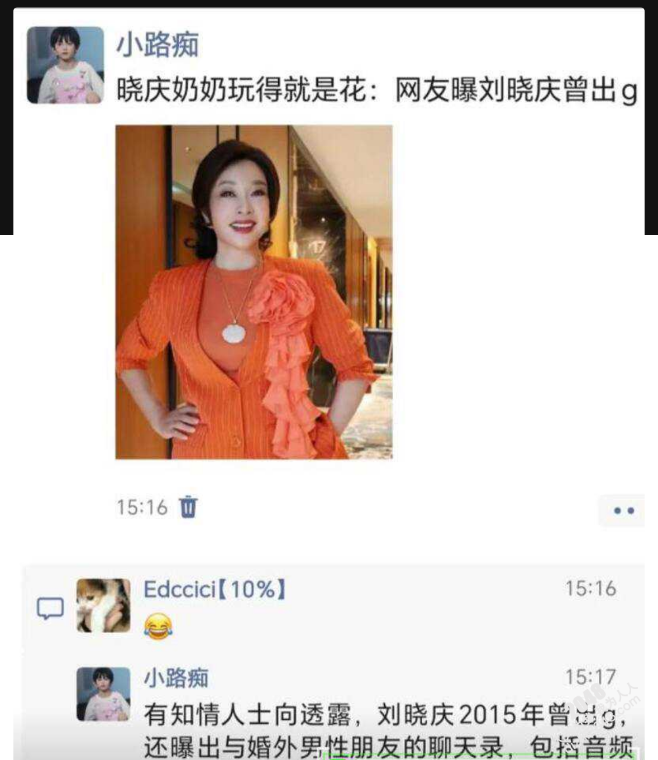View the photo of woman in orange suit
The image size is (658, 760).
pyautogui.click(x=254, y=292)
